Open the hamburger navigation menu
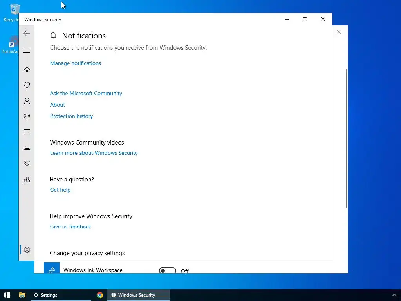 coord(27,51)
